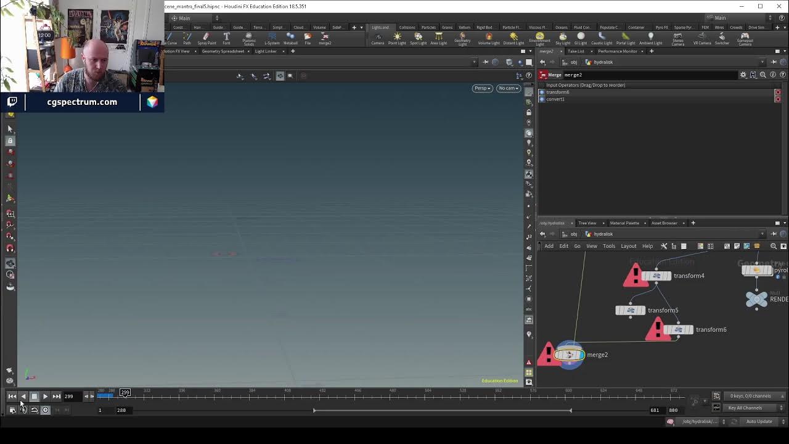Toggle the pin on the network editor pane

[x=774, y=234]
